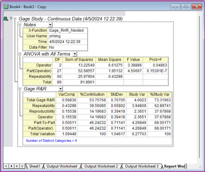Viewport: 205px width, 172px height.
Task: Click the window resize grip
Action: click(200, 167)
